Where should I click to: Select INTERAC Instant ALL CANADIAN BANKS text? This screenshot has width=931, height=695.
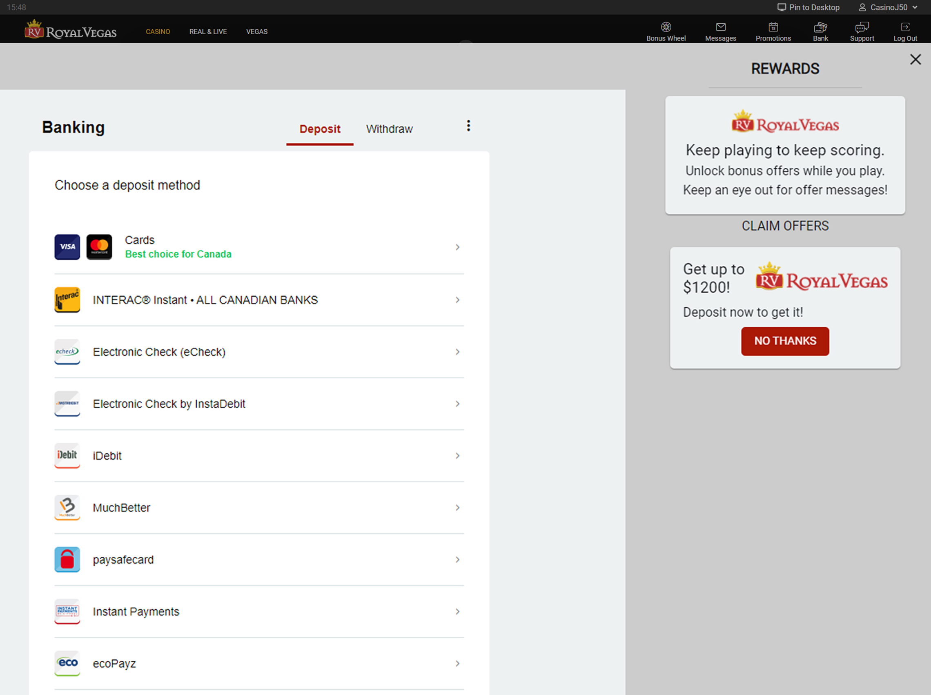(205, 300)
